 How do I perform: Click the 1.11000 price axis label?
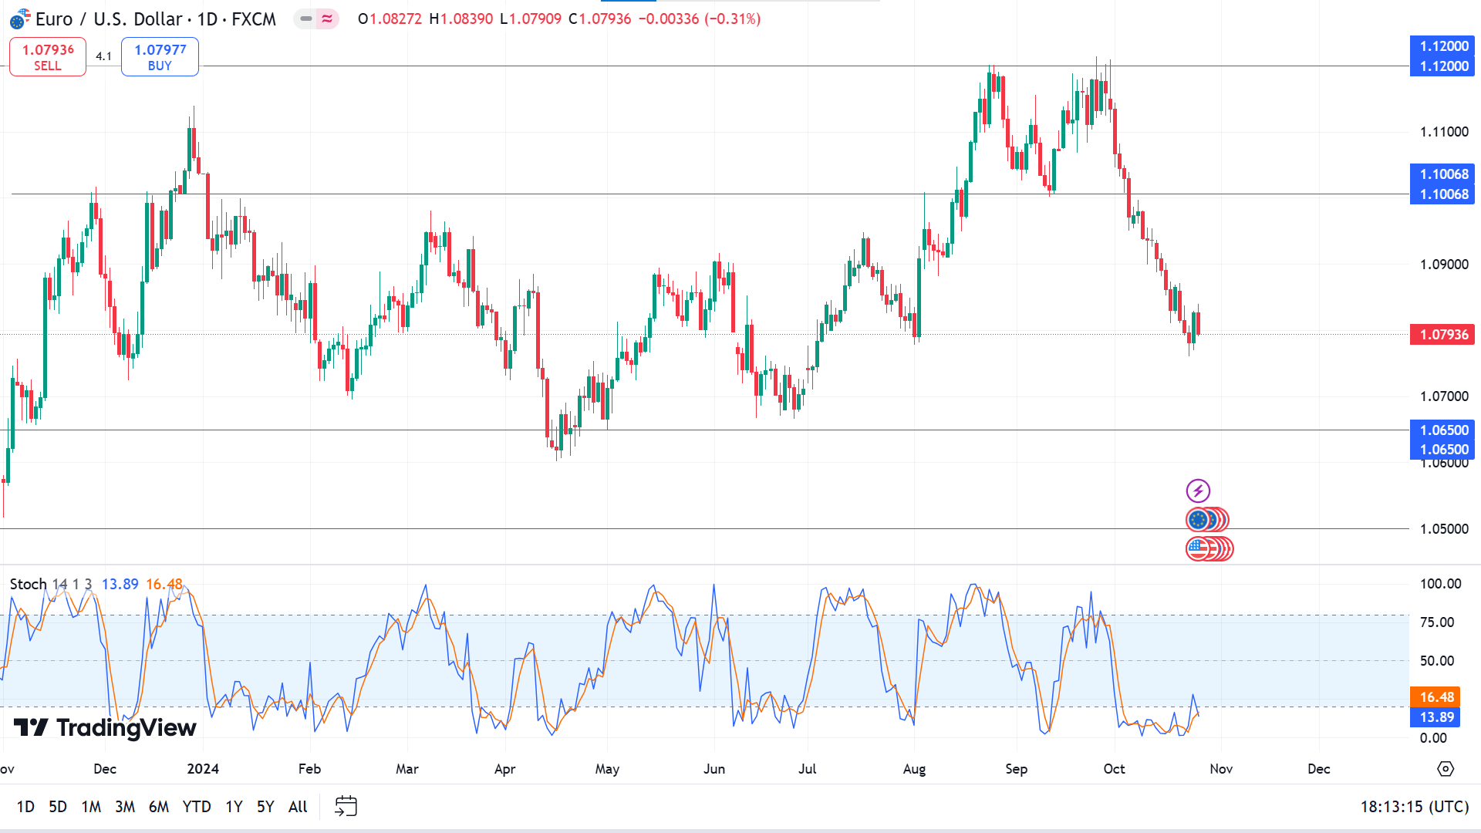click(x=1444, y=132)
